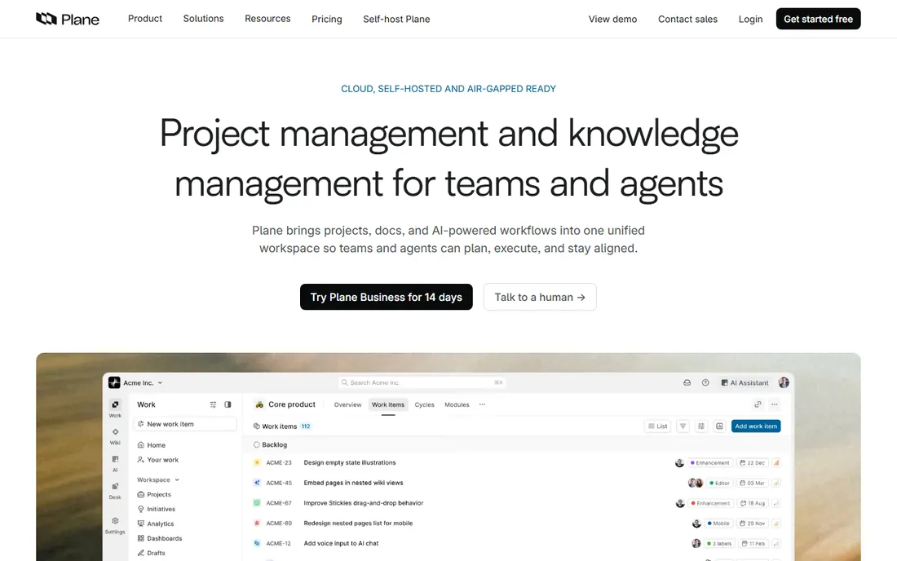Screen dimensions: 897x561
Task: Open the List layout dropdown
Action: click(657, 426)
